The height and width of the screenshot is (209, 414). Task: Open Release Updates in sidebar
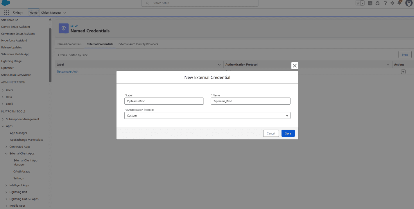tap(12, 47)
